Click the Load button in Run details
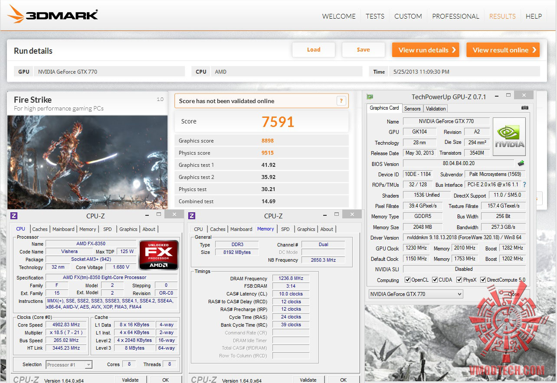Image resolution: width=557 pixels, height=383 pixels. coord(314,50)
